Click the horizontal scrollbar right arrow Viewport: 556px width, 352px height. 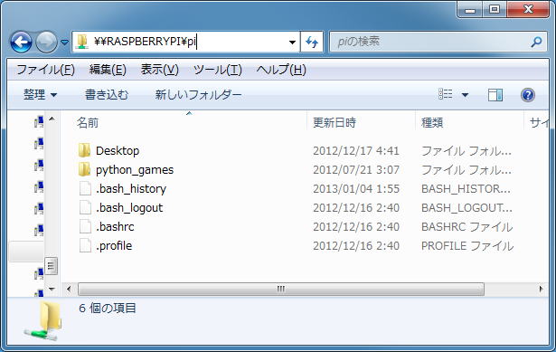tap(542, 289)
